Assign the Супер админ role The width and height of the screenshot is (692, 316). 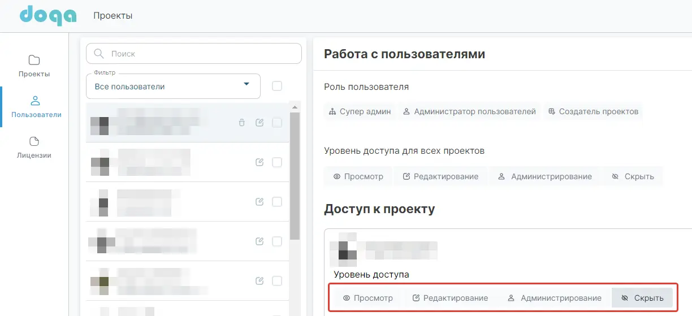coord(360,111)
